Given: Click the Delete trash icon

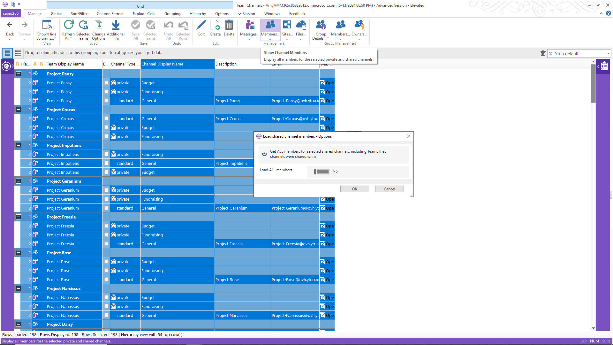Looking at the screenshot, I should [229, 25].
